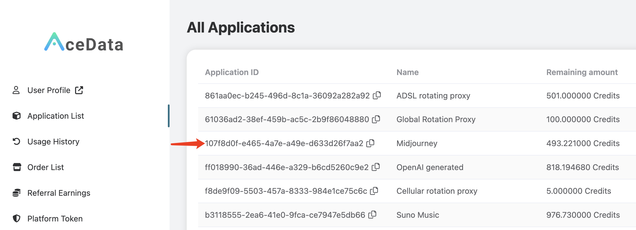
Task: Click the external link icon beside User Profile
Action: point(79,90)
